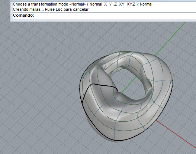The image size is (196, 154).
Task: Click the Normal option inside the parentheses
Action: (96, 4)
